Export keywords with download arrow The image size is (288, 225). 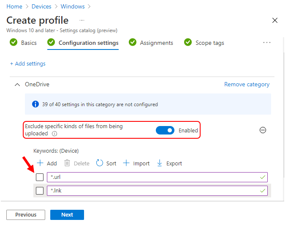pos(169,163)
